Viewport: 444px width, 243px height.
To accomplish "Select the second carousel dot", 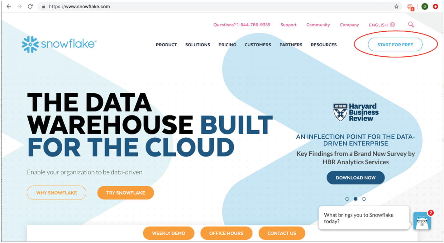I will coord(356,199).
